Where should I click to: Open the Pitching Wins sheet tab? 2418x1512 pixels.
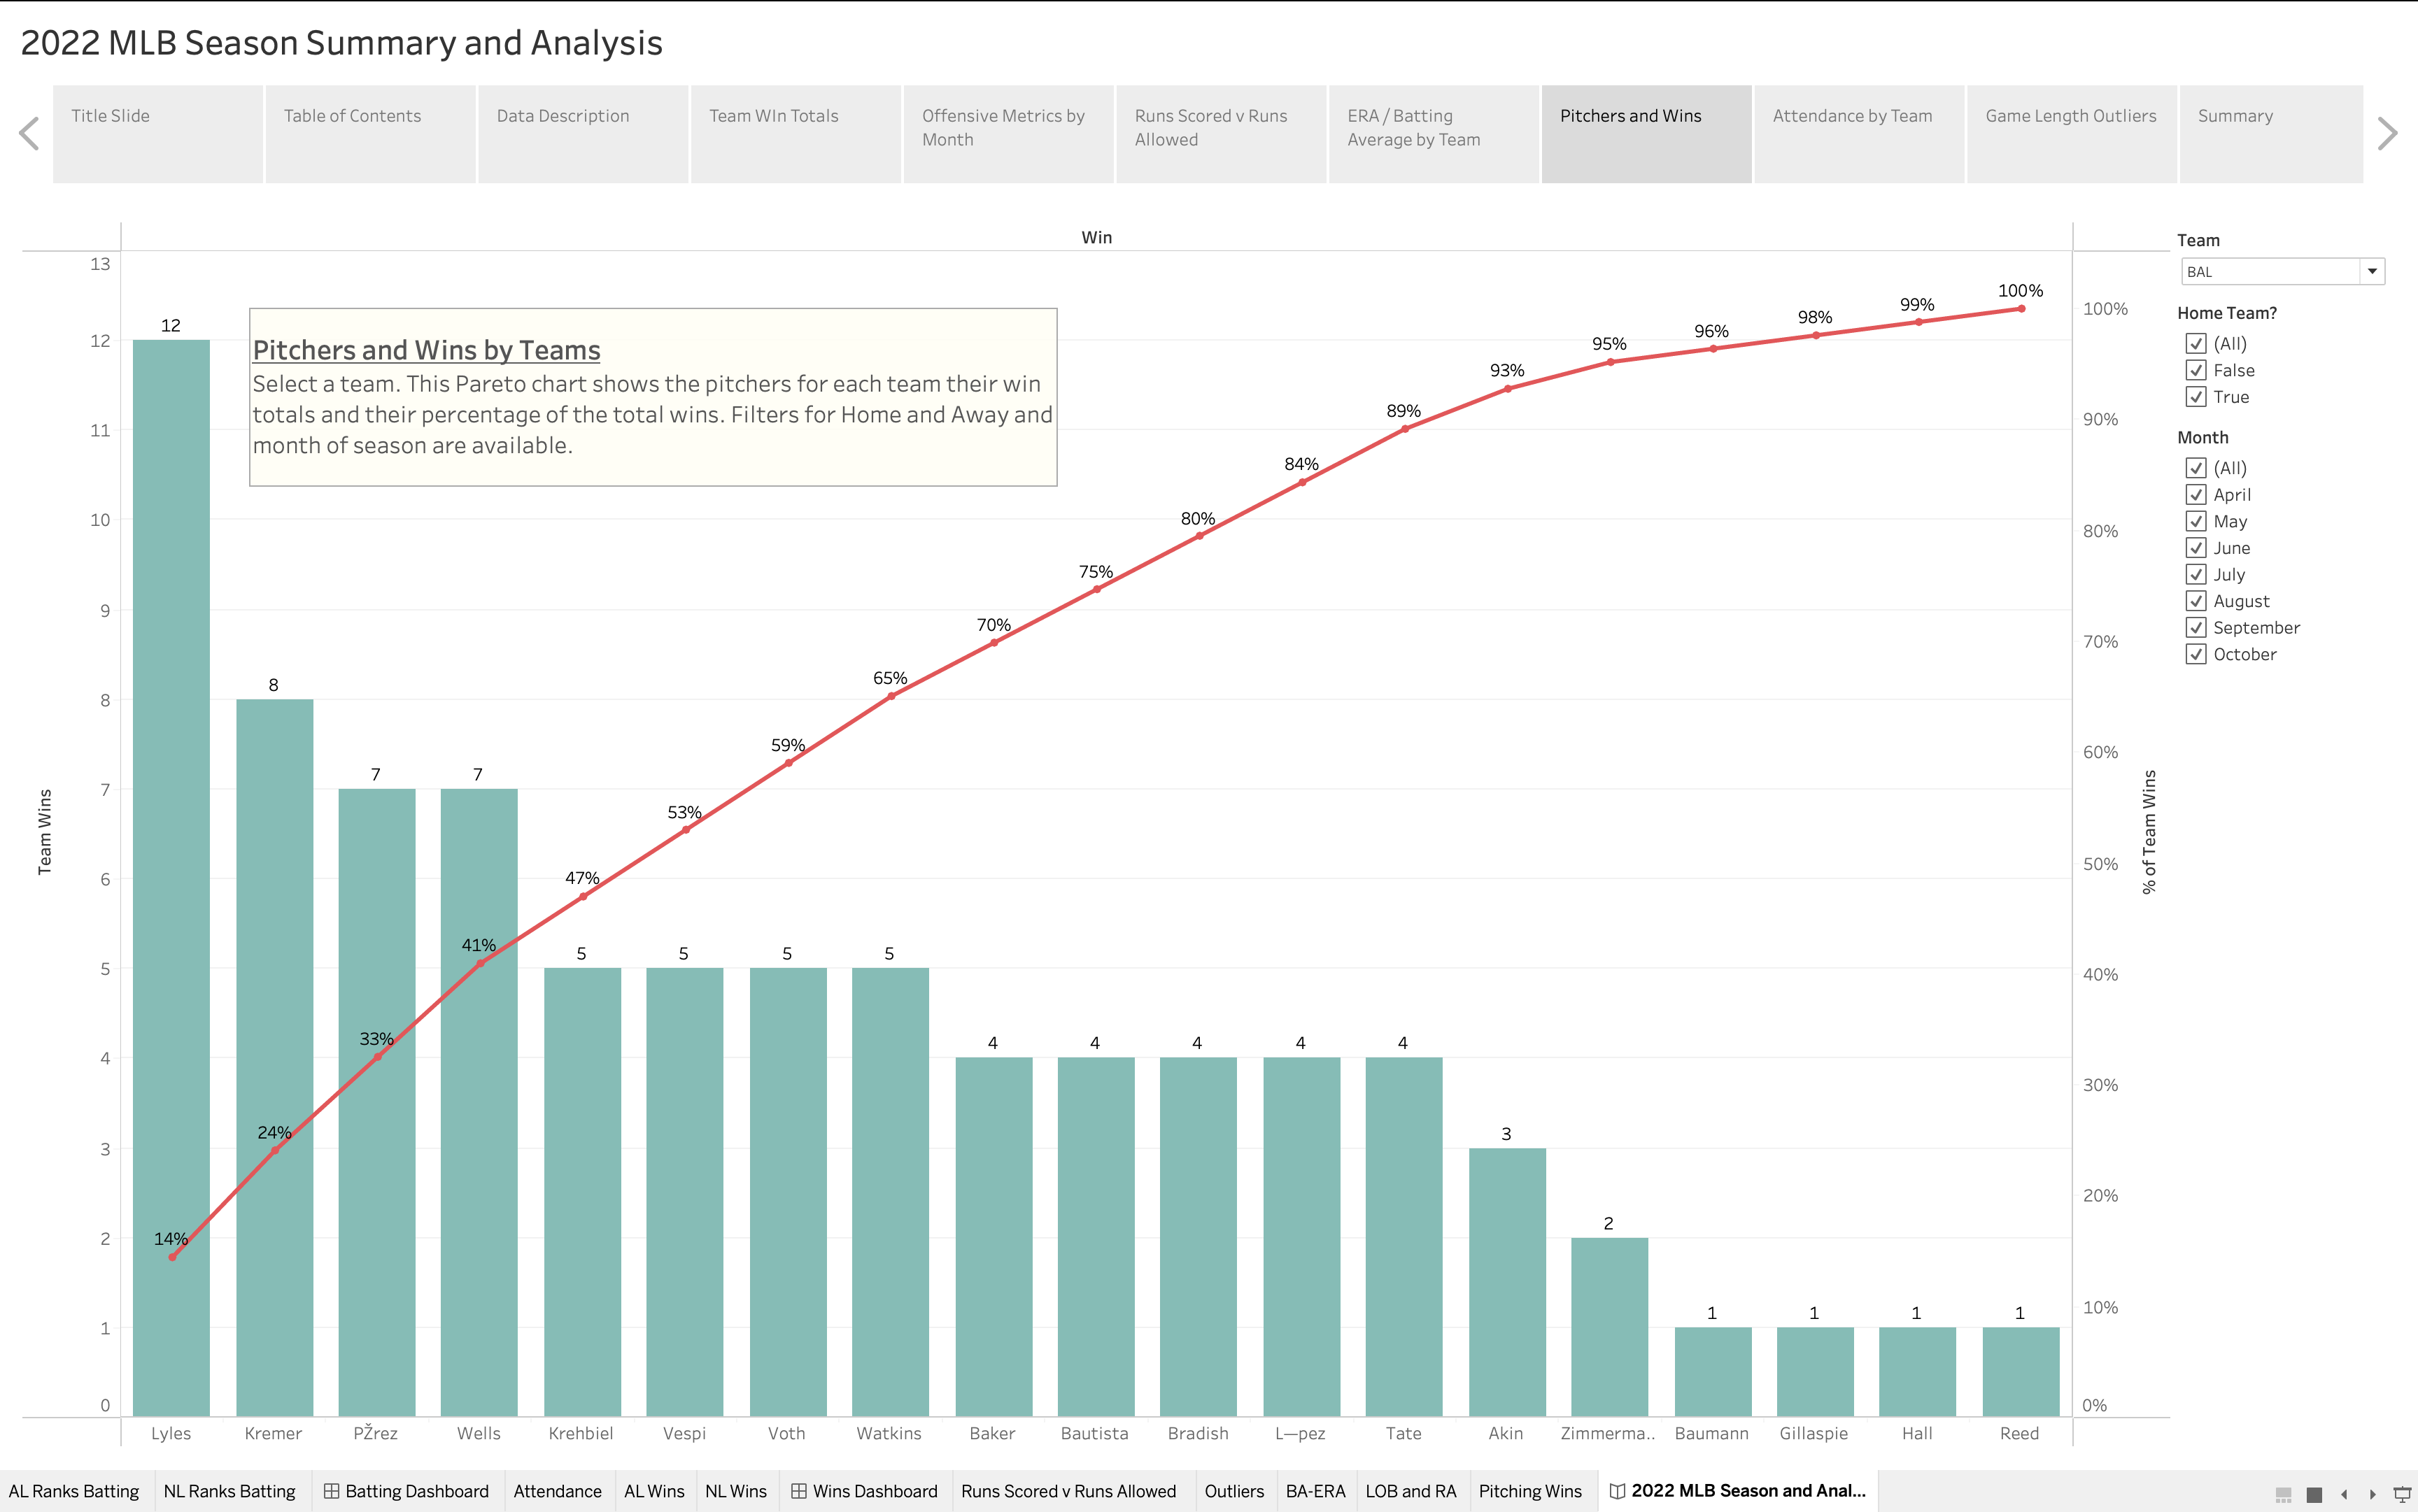(1529, 1491)
